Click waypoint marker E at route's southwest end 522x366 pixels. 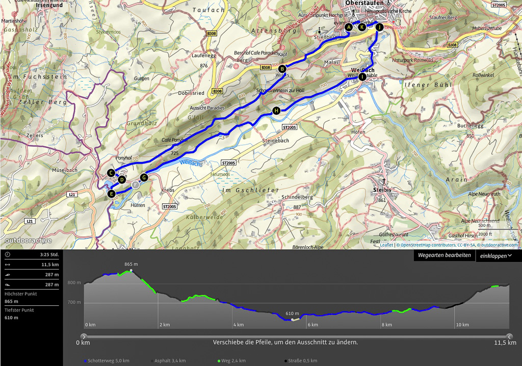click(112, 194)
